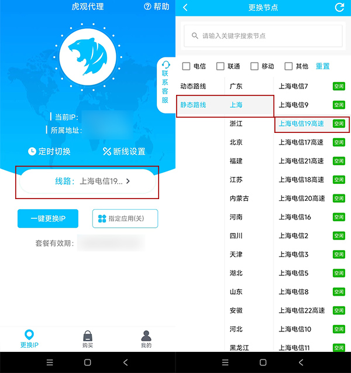Select node 上海电信19高速
This screenshot has height=373, width=351.
click(x=301, y=124)
